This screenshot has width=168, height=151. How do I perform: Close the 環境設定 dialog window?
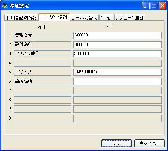(x=162, y=6)
